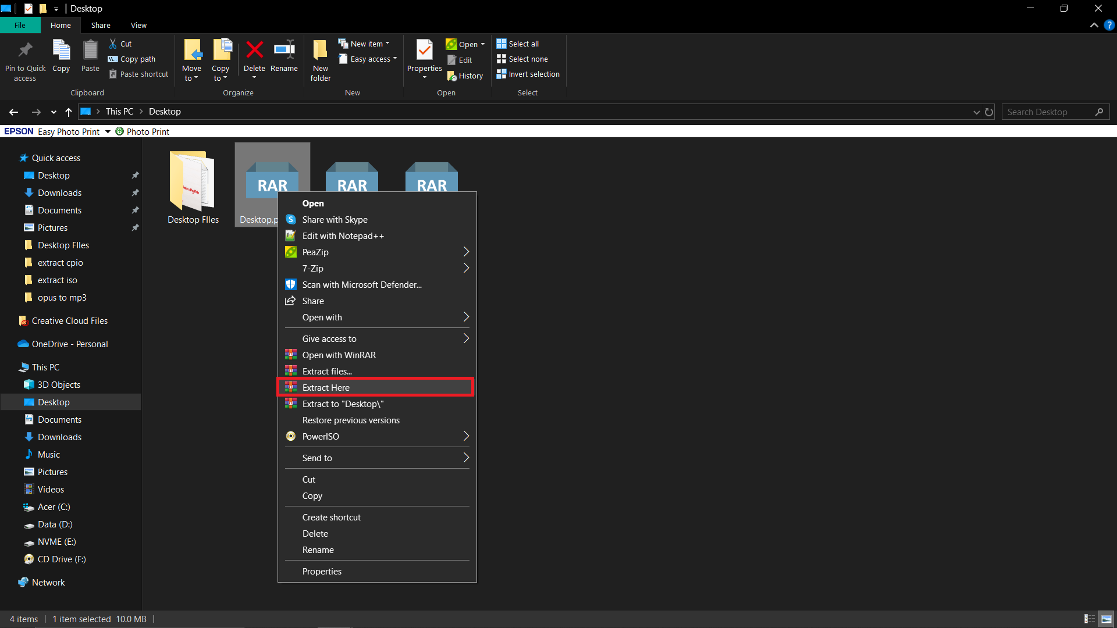The image size is (1117, 628).
Task: Pin current folder to Quick access
Action: point(25,58)
